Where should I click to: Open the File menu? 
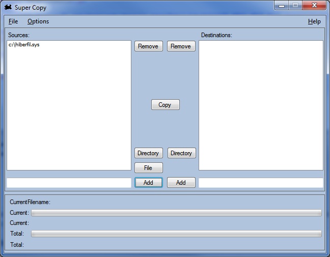[x=13, y=21]
